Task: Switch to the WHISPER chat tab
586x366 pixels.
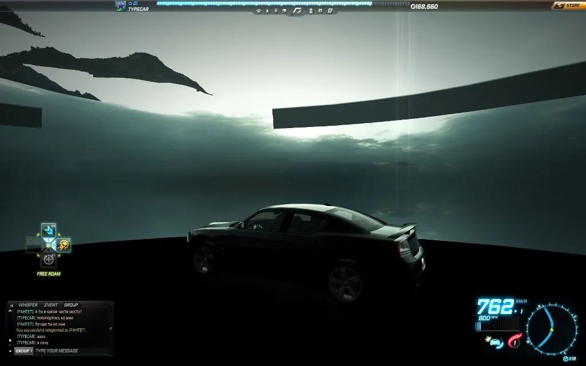Action: click(28, 305)
